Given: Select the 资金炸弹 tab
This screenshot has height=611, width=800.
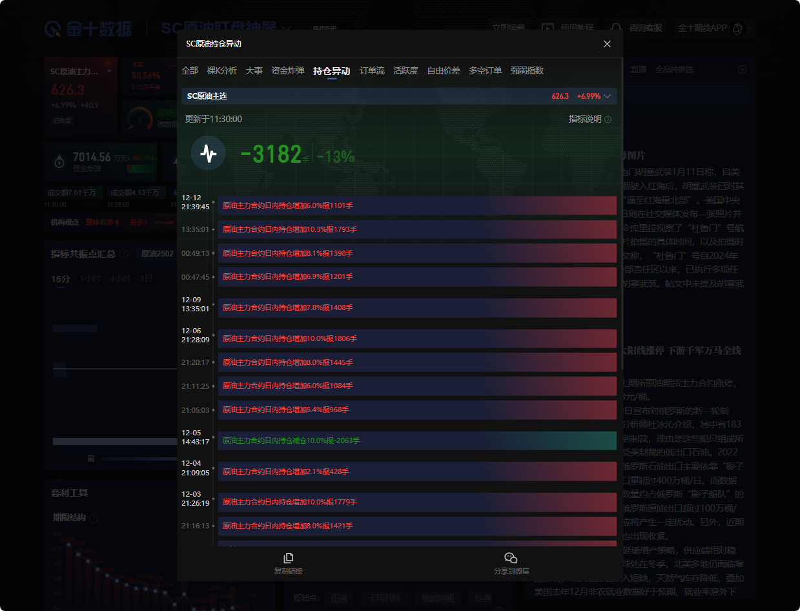Looking at the screenshot, I should [288, 70].
